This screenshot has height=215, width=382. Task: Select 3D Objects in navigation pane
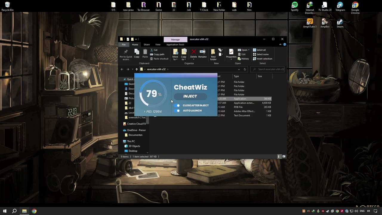(132, 146)
